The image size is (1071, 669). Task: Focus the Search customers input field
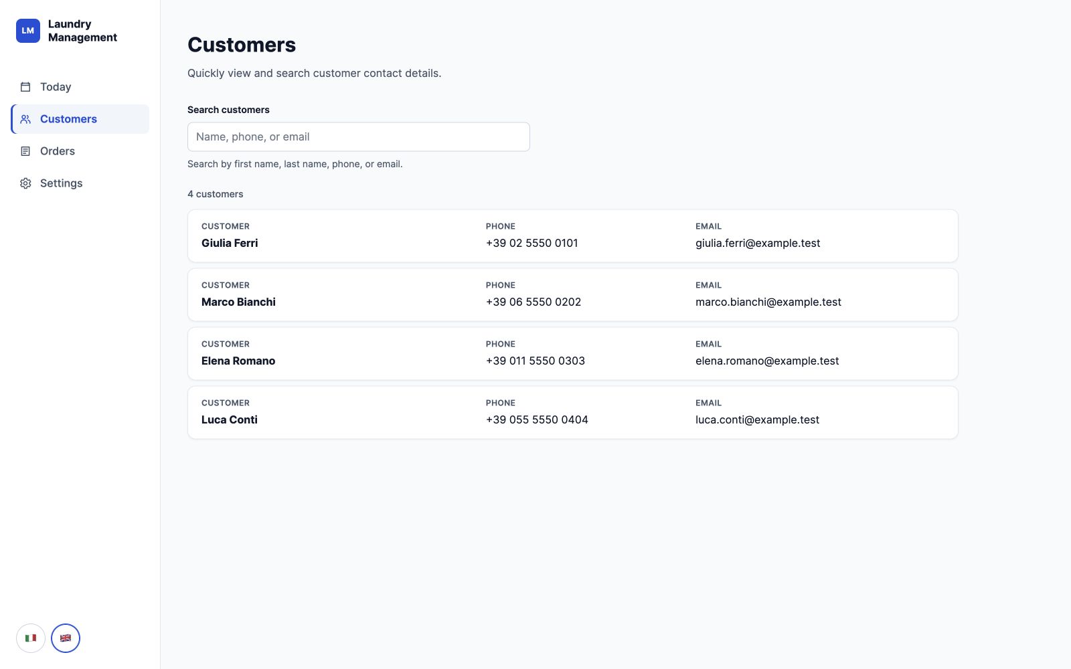tap(359, 136)
